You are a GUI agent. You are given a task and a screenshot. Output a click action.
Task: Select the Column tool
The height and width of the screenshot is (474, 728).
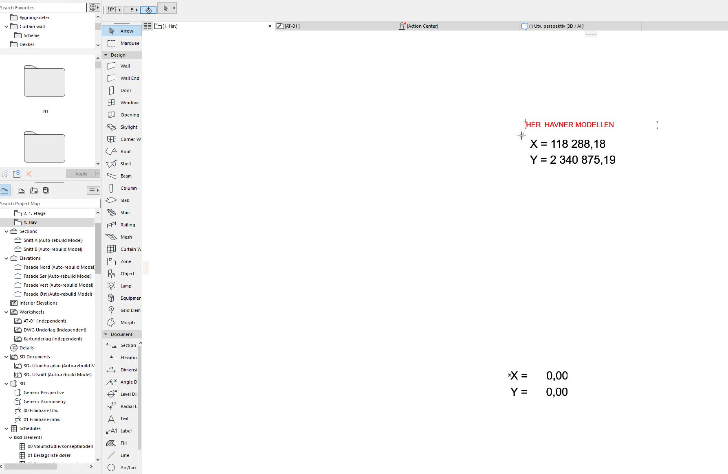click(x=121, y=188)
